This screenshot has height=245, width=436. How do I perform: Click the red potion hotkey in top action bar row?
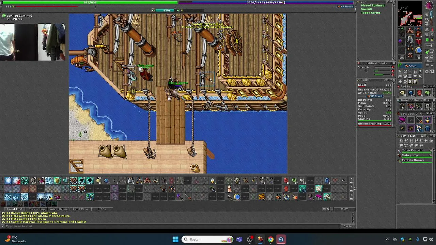[x=286, y=181]
